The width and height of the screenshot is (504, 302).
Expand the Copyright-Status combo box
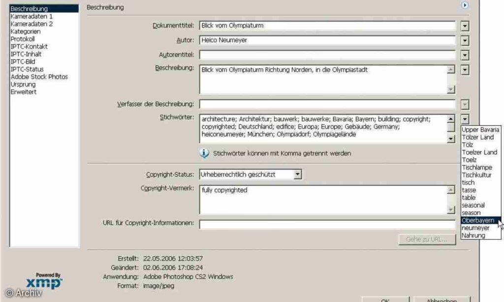[x=297, y=174]
